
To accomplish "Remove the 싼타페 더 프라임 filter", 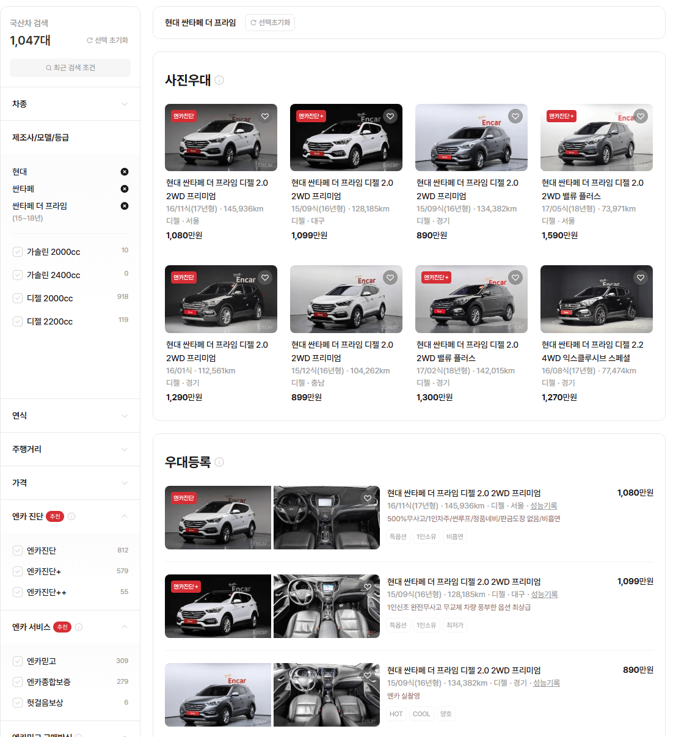I will click(x=125, y=206).
